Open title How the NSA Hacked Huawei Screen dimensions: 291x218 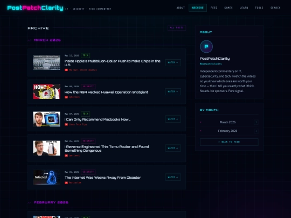[x=106, y=92]
